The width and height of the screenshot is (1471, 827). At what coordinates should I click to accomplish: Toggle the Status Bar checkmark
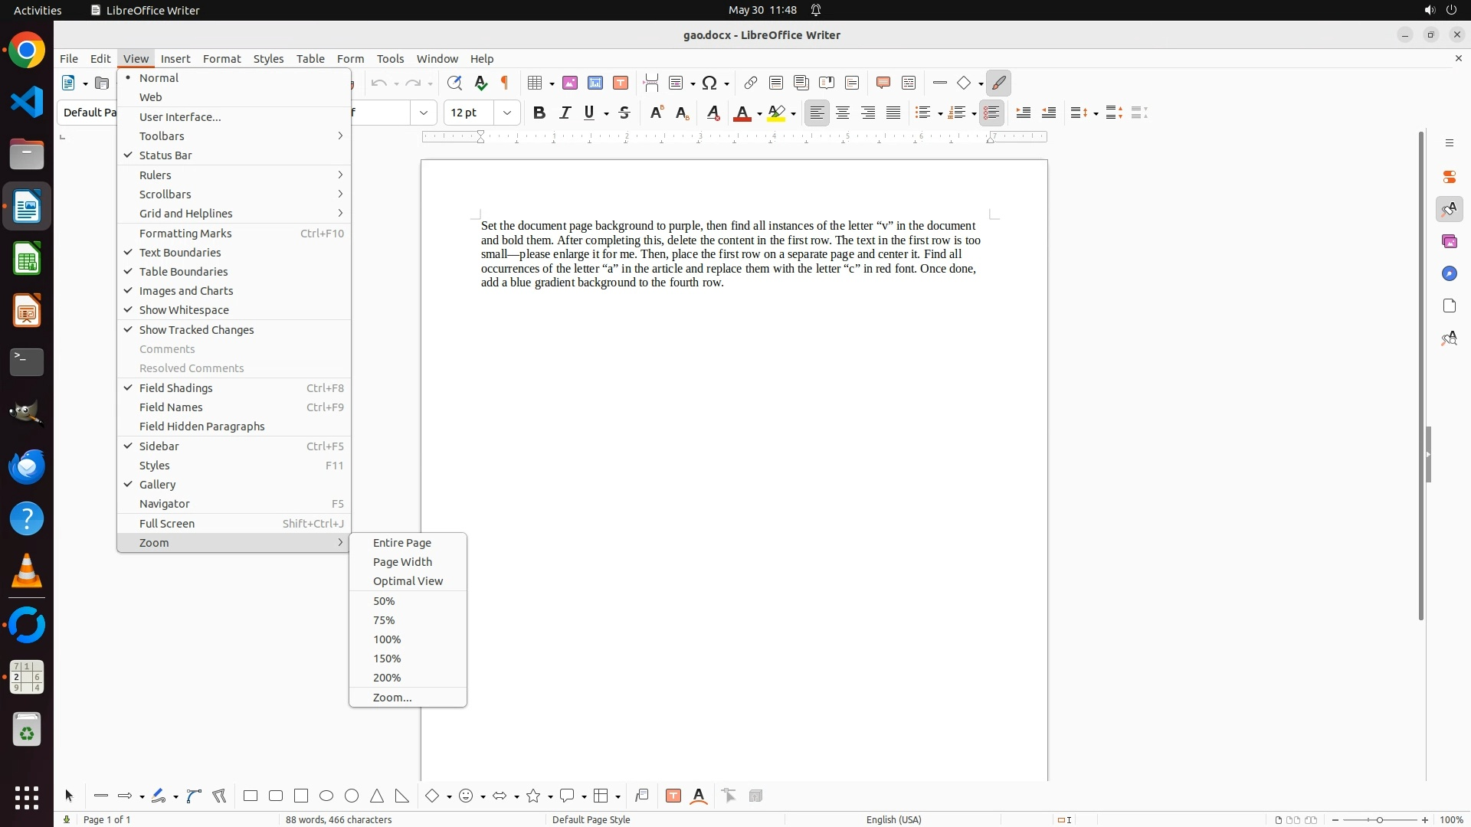(165, 155)
